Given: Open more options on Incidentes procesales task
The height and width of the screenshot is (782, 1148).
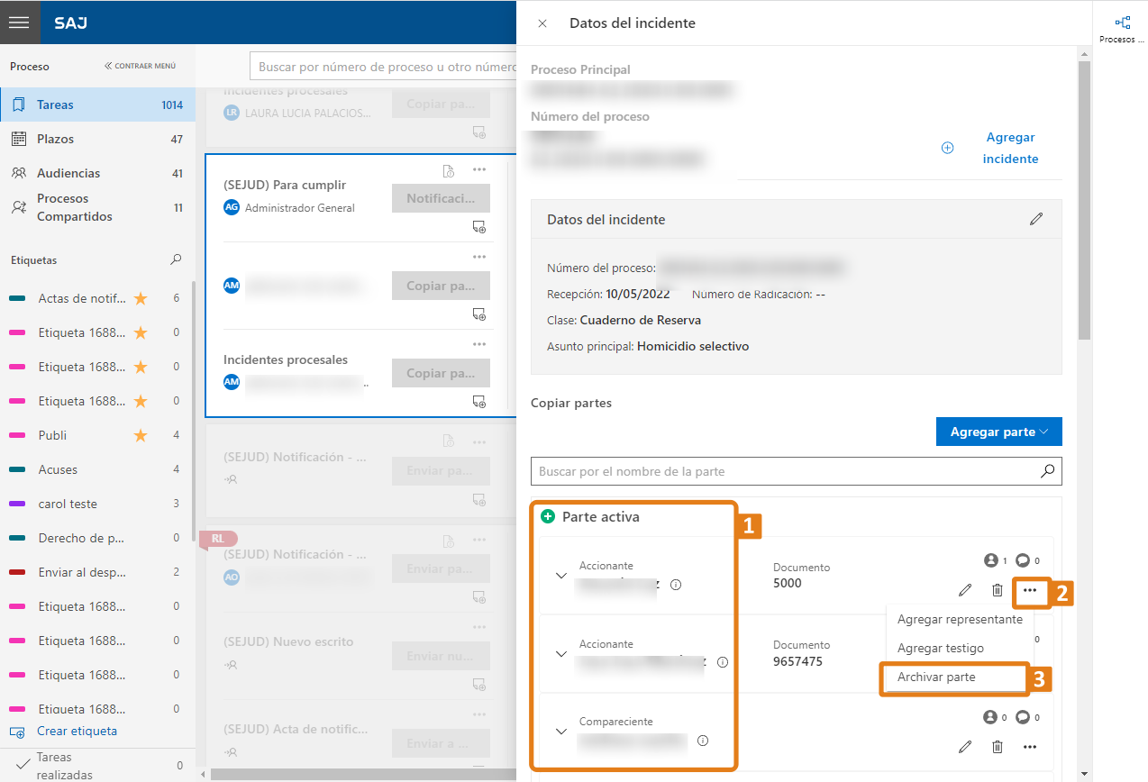Looking at the screenshot, I should [479, 344].
